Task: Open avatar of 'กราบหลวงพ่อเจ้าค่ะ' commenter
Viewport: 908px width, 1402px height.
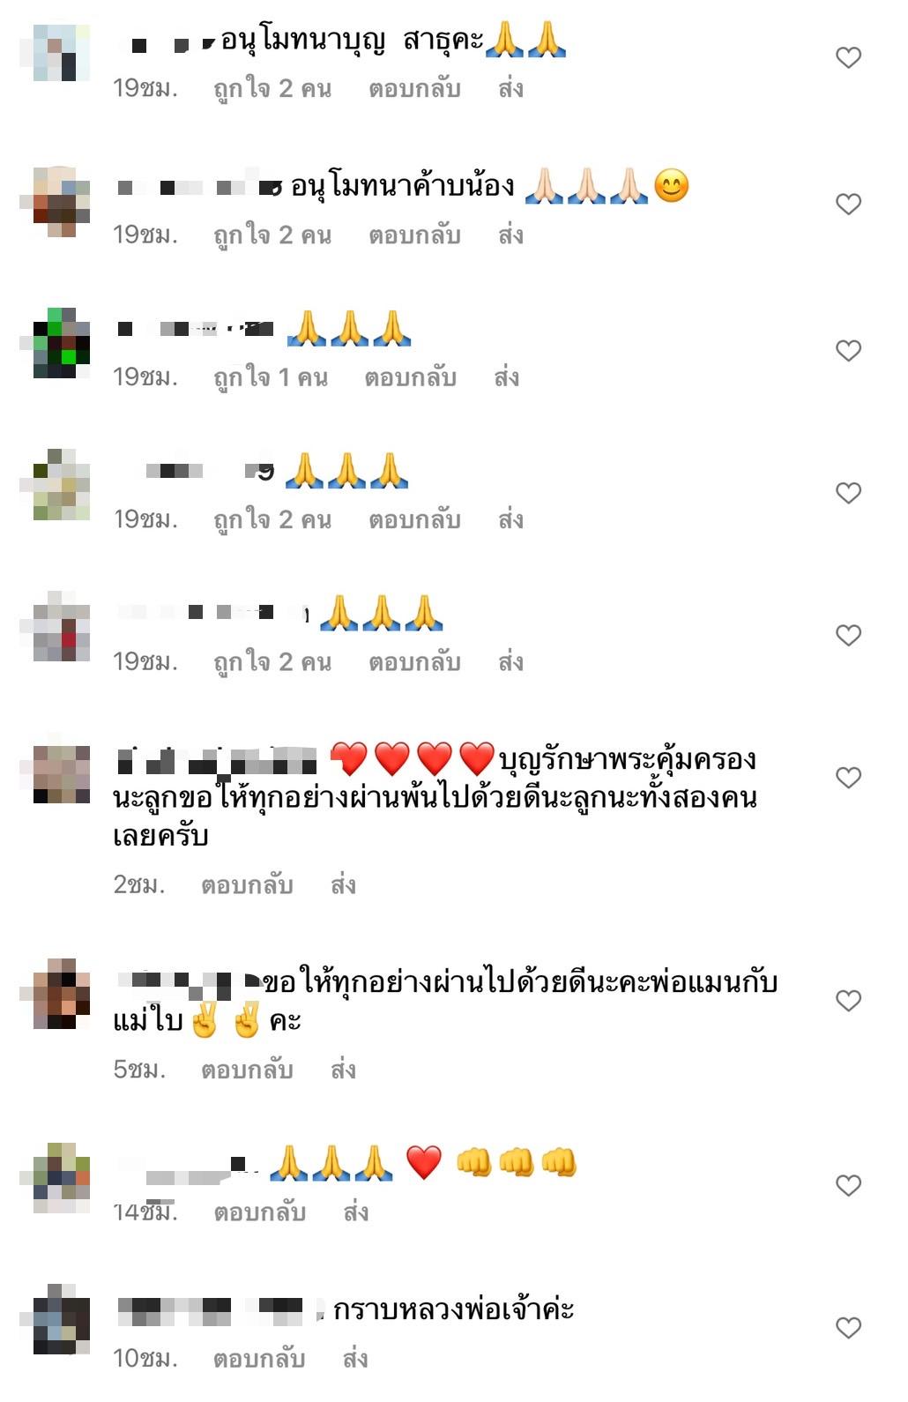Action: 62,1319
